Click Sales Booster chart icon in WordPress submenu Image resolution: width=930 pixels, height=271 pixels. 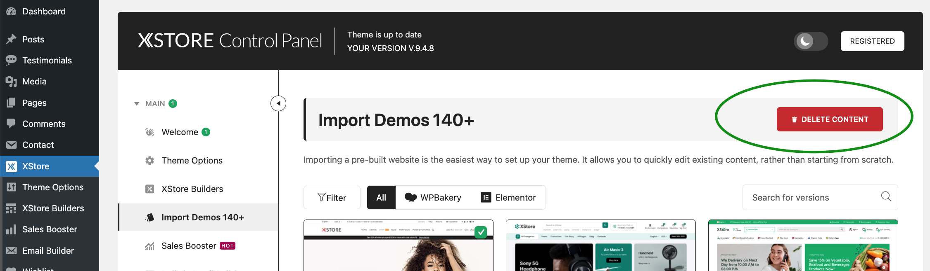(x=11, y=229)
